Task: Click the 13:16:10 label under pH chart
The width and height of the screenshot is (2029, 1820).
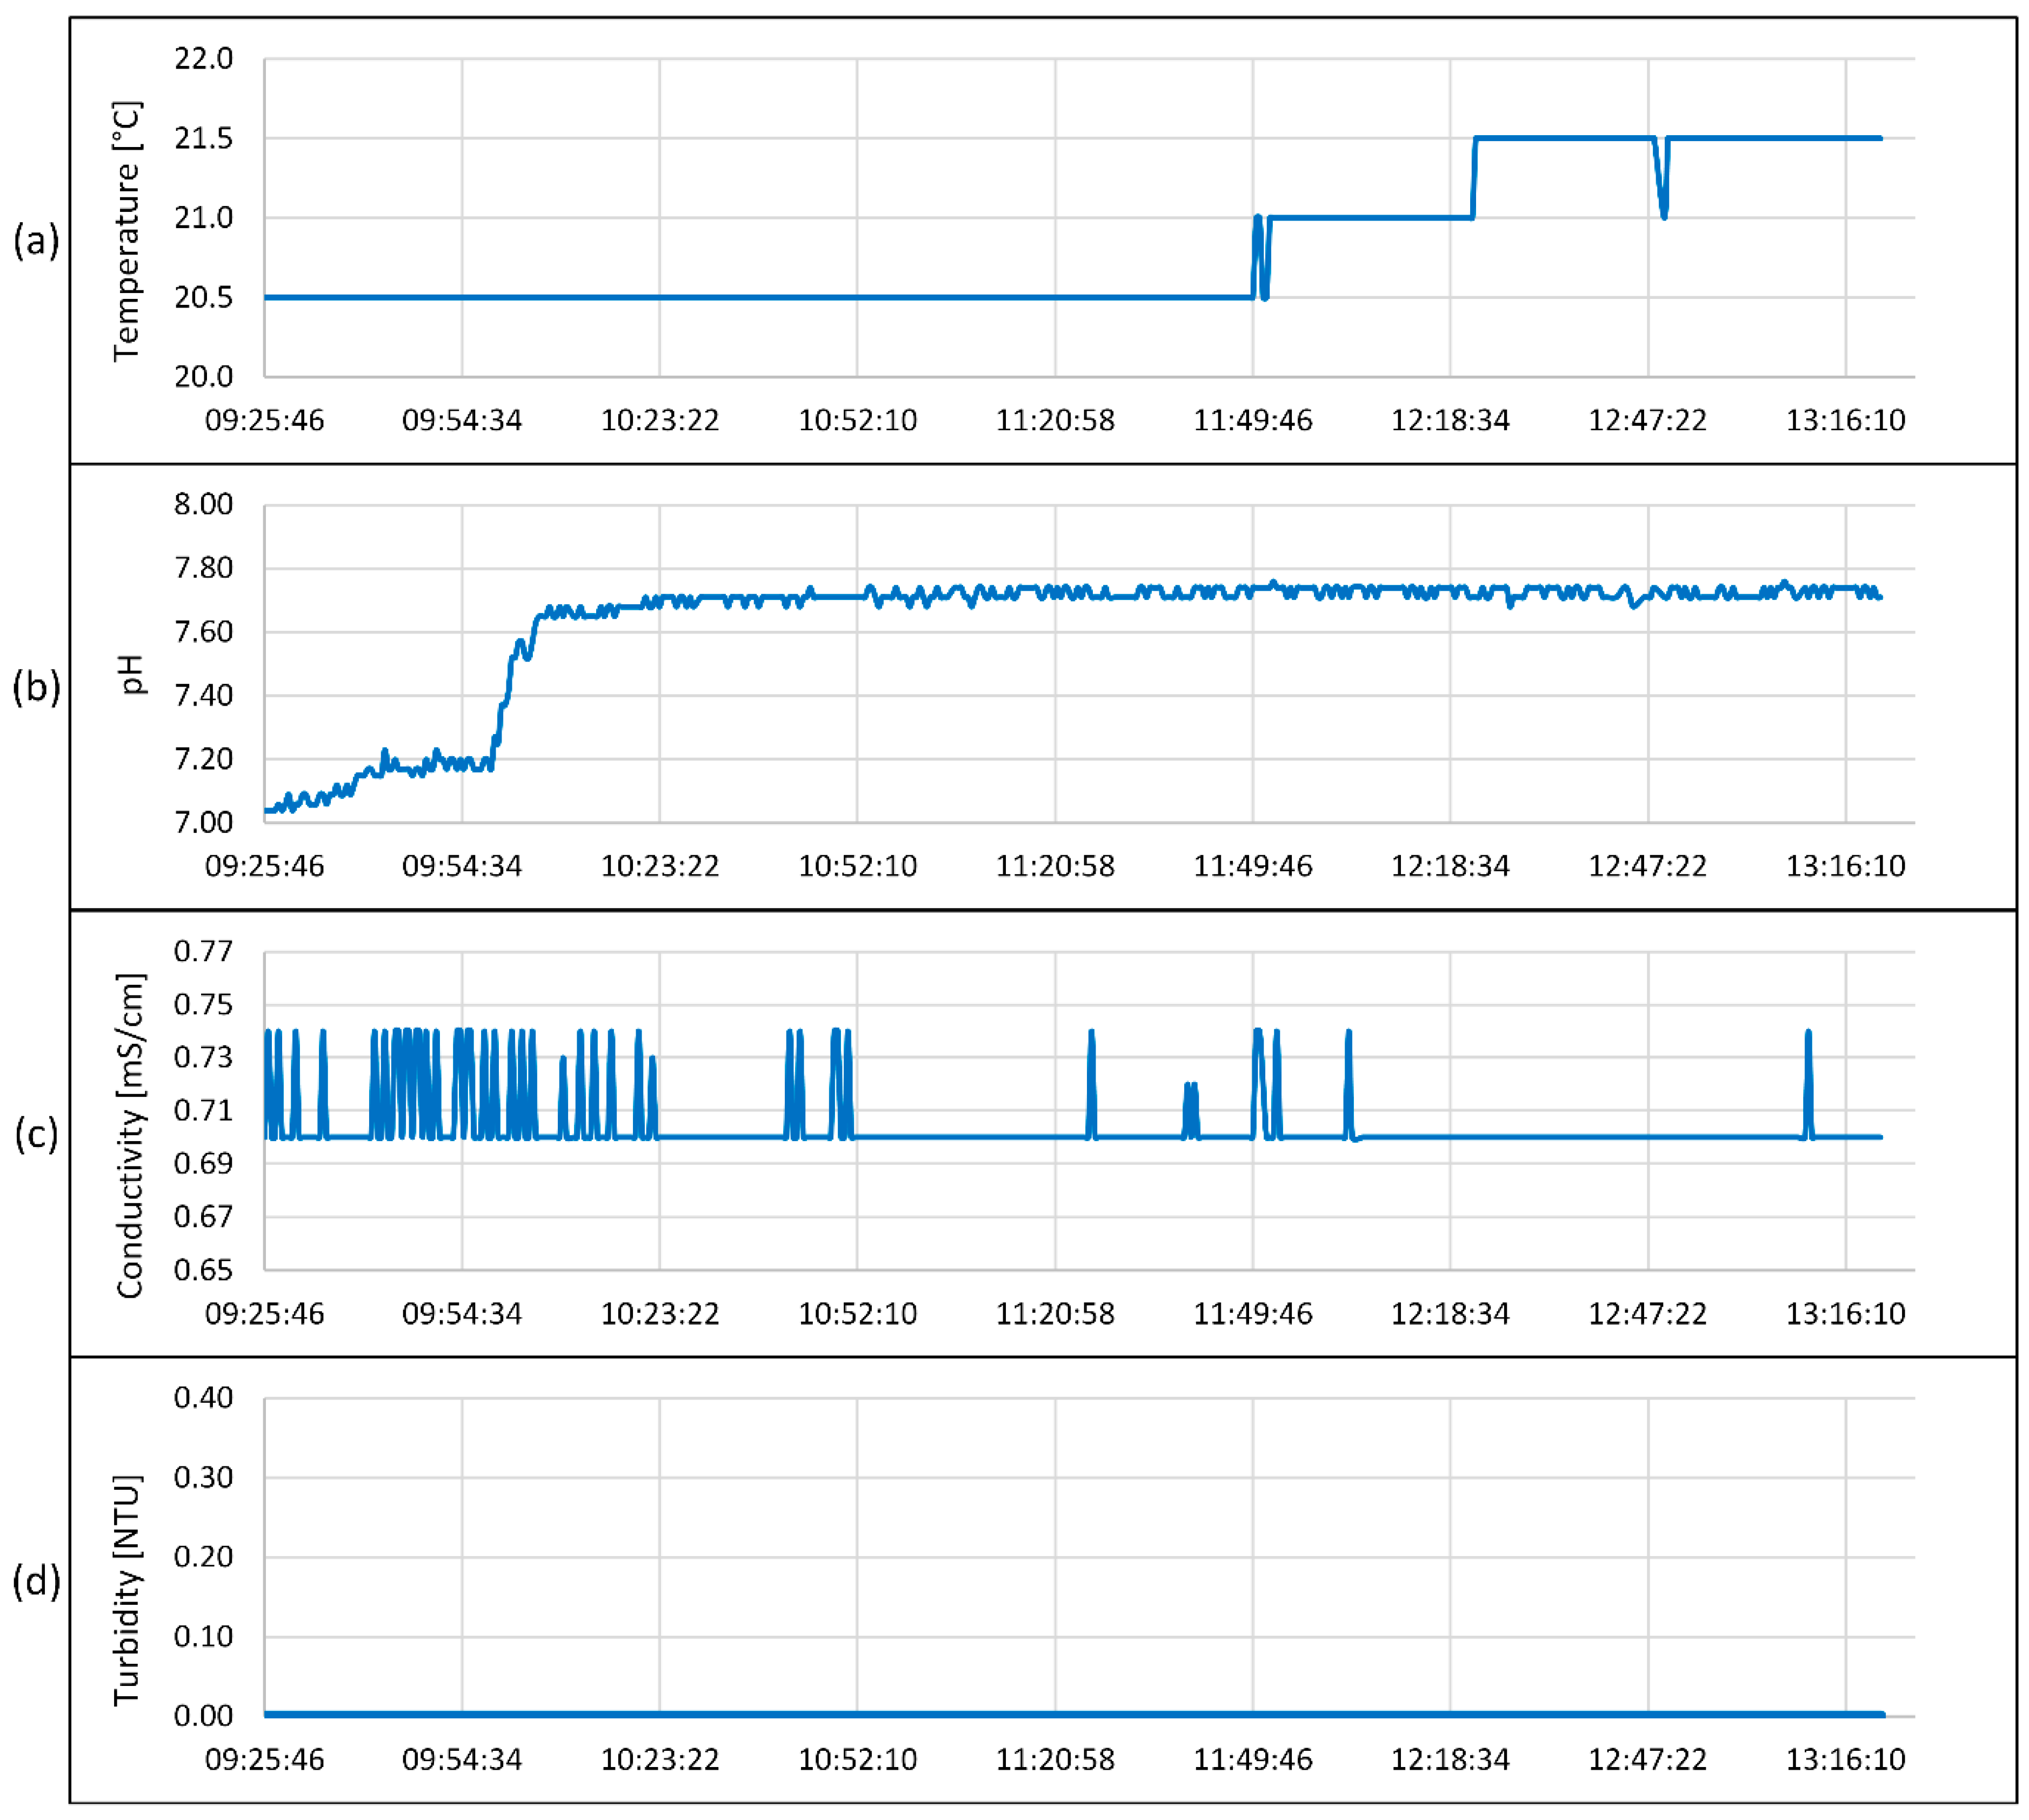Action: point(1845,866)
